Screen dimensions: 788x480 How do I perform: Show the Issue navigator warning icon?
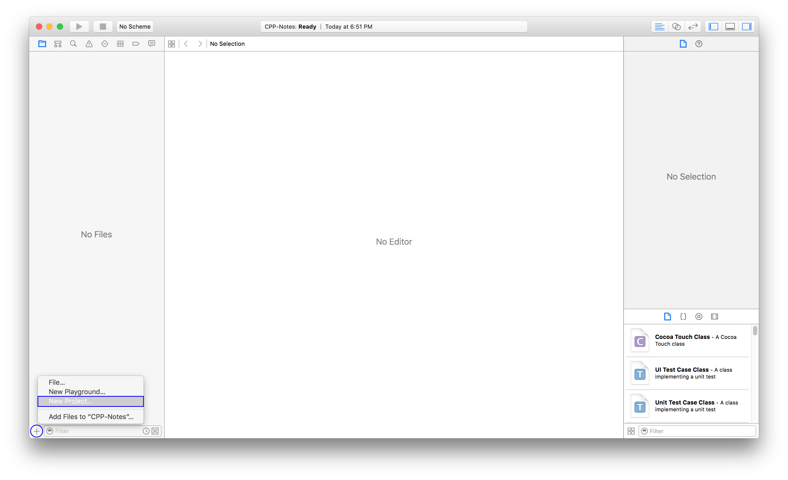pyautogui.click(x=89, y=44)
